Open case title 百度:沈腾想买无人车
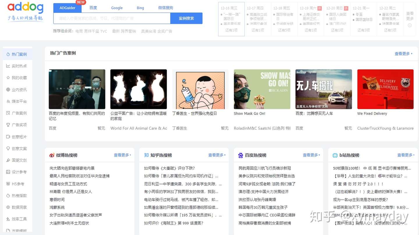419x235 pixels. pos(314,114)
